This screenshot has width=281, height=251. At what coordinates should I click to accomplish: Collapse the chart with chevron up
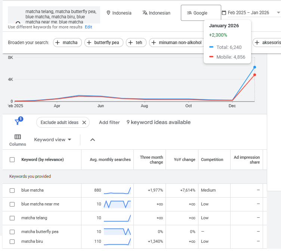pyautogui.click(x=93, y=140)
